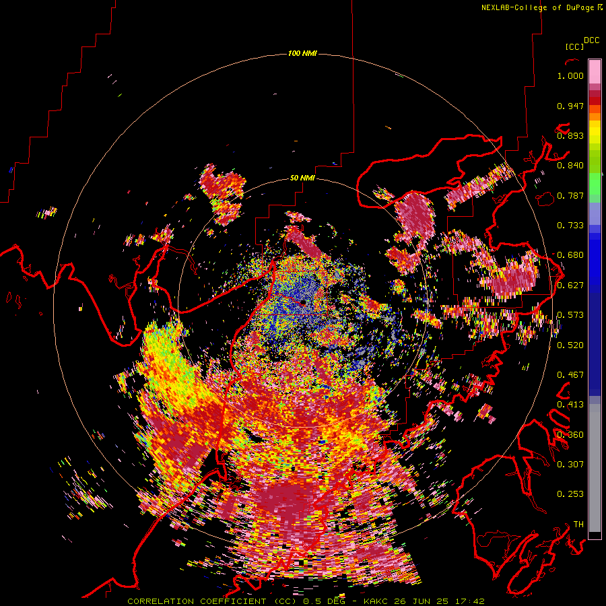Screen dimensions: 606x606
Task: Click the 1.000 value on color scale
Action: (570, 75)
